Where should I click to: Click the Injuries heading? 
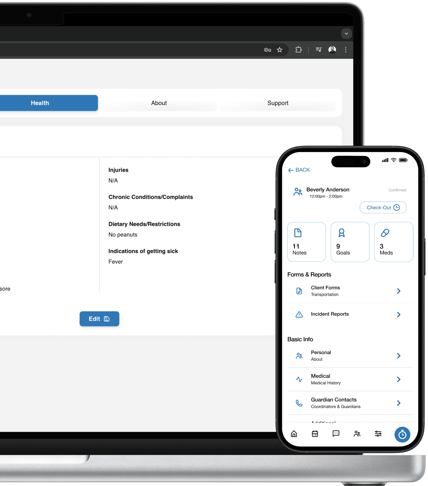(x=118, y=170)
